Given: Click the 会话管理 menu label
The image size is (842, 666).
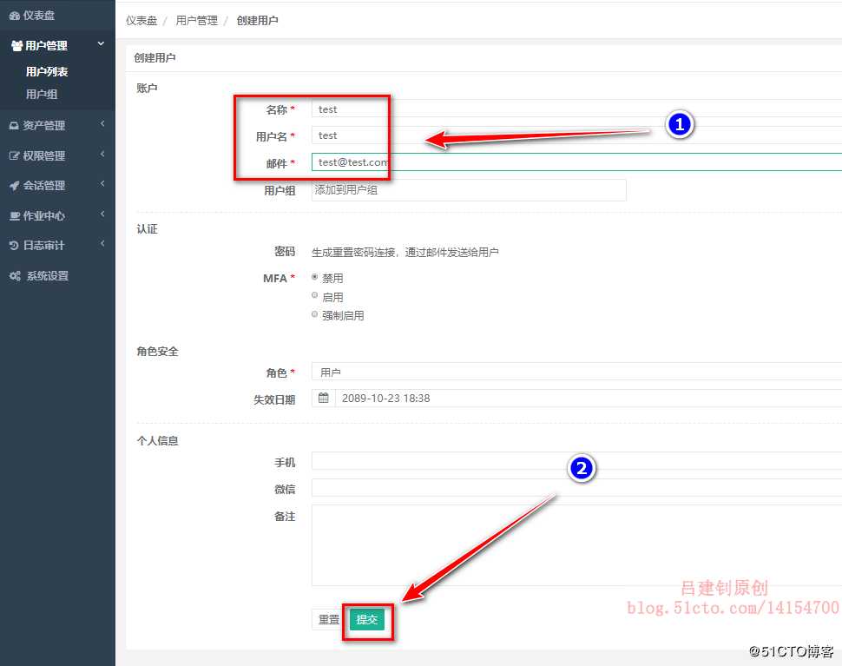Looking at the screenshot, I should (44, 186).
